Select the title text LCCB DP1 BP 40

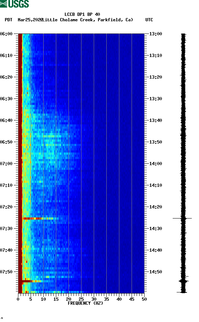pyautogui.click(x=82, y=14)
